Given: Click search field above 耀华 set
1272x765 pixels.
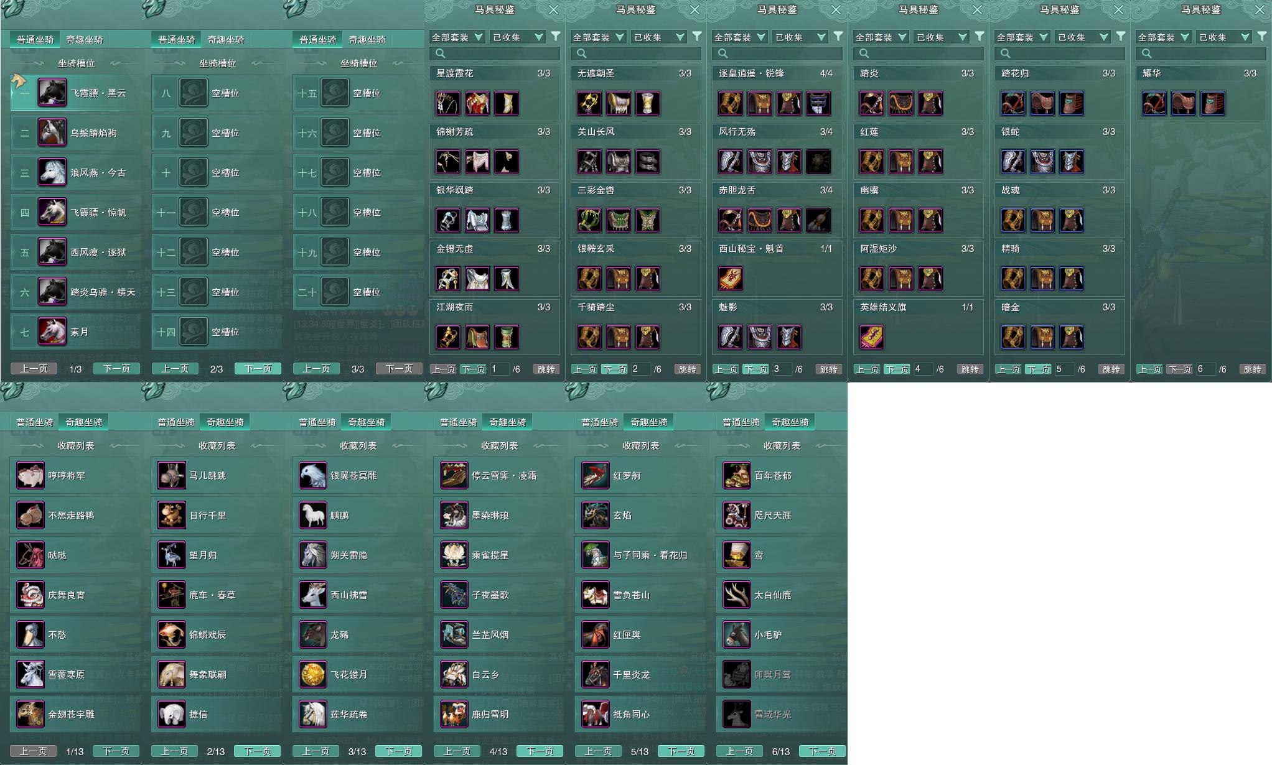Looking at the screenshot, I should pos(1201,53).
